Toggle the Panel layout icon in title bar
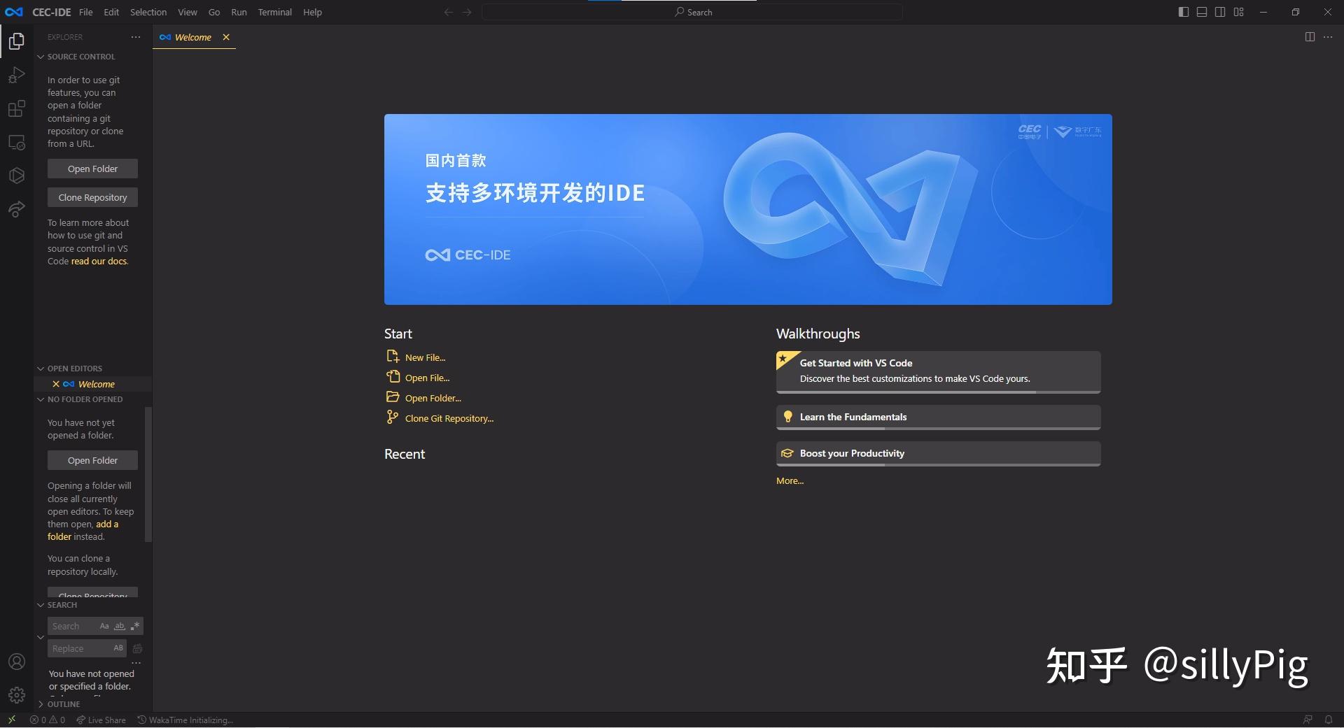Image resolution: width=1344 pixels, height=728 pixels. tap(1201, 12)
